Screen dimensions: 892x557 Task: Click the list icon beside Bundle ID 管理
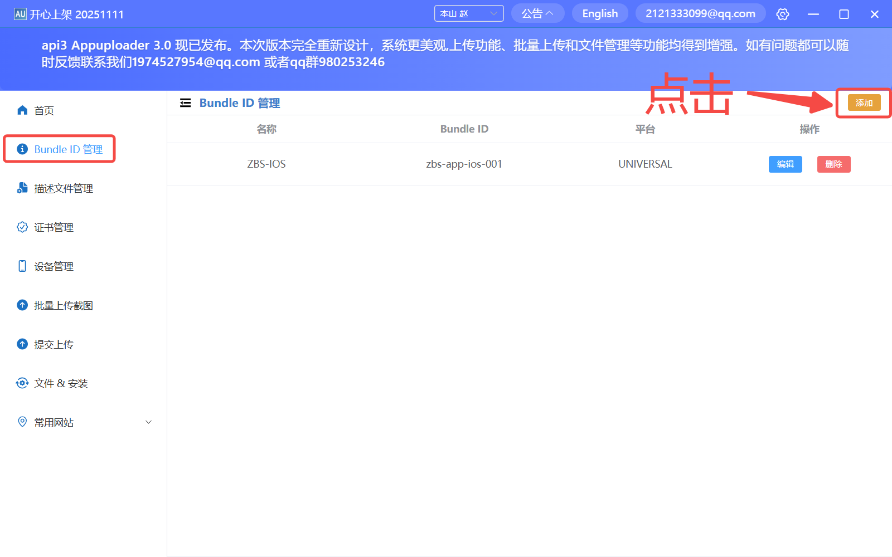coord(185,102)
